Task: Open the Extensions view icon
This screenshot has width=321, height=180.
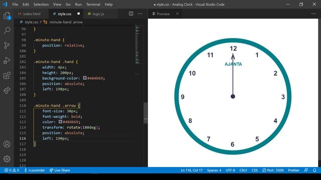Action: tap(7, 75)
